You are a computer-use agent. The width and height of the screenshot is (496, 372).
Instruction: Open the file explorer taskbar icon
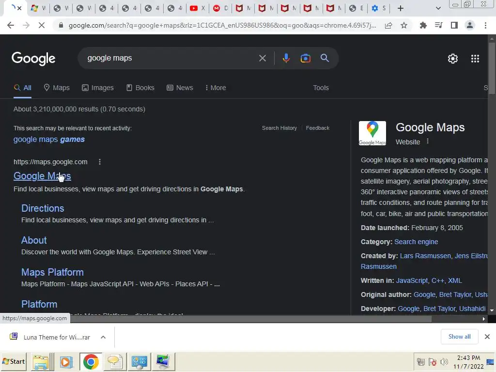coord(41,362)
